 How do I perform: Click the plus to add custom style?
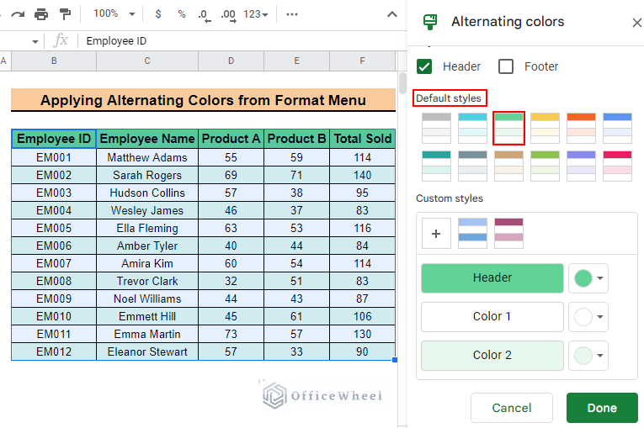pyautogui.click(x=436, y=234)
